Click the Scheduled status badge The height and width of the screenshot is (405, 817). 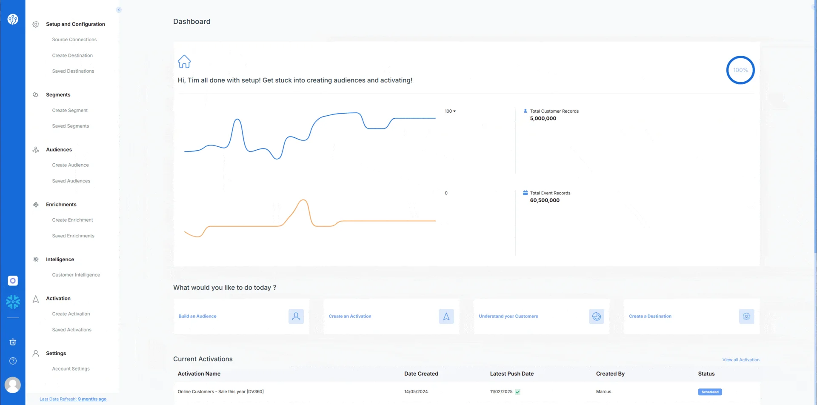click(710, 392)
